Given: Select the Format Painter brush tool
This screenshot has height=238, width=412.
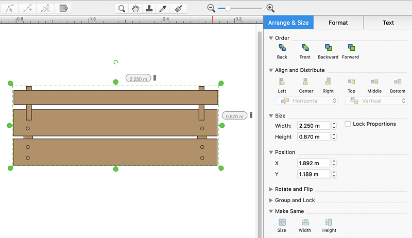Looking at the screenshot, I should point(178,9).
